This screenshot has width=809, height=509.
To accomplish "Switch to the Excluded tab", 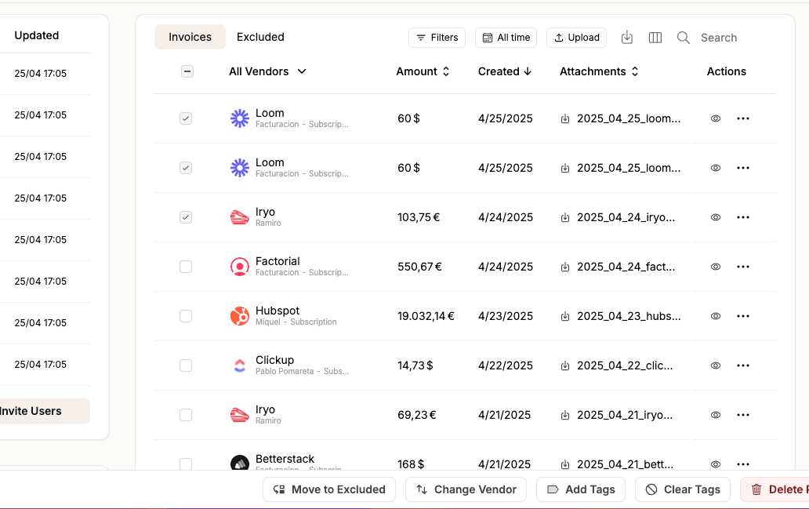I will coord(260,37).
